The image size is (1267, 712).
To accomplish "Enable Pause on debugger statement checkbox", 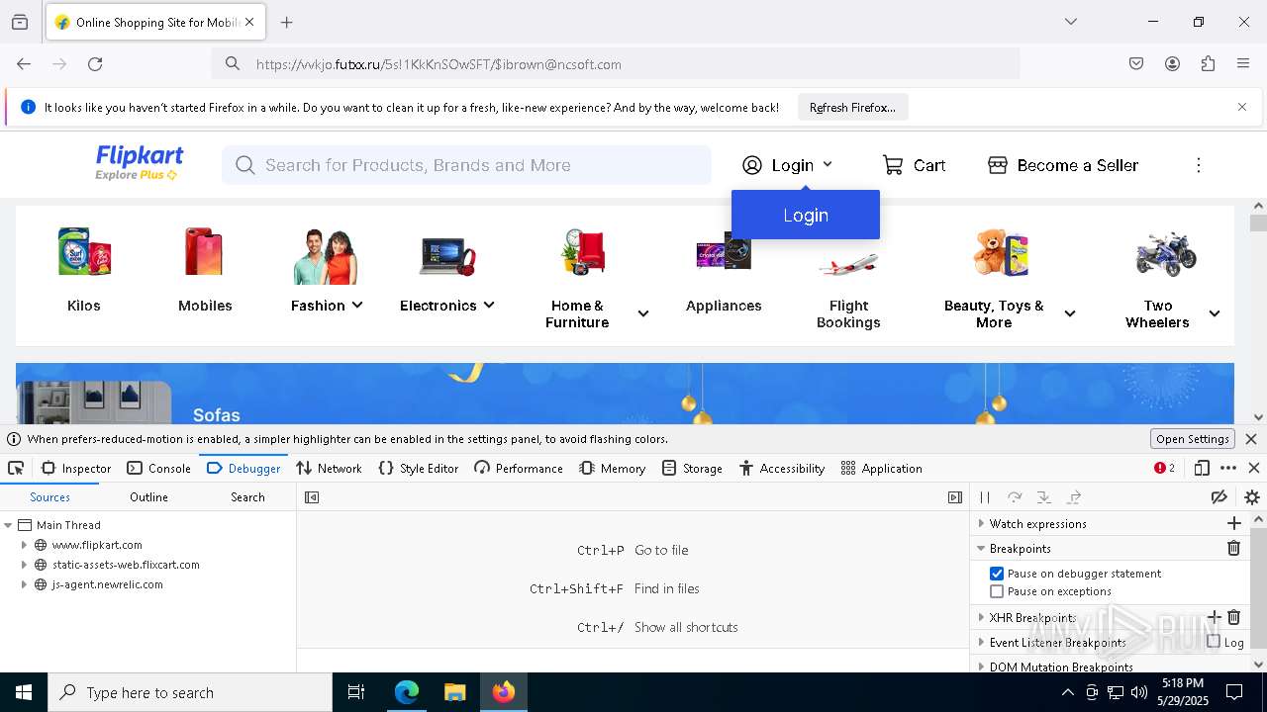I will (997, 574).
